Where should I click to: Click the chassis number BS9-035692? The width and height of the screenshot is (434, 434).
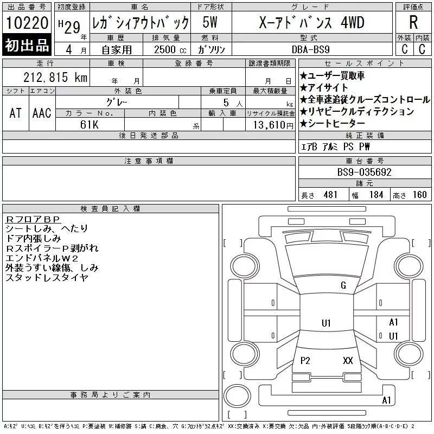[364, 172]
